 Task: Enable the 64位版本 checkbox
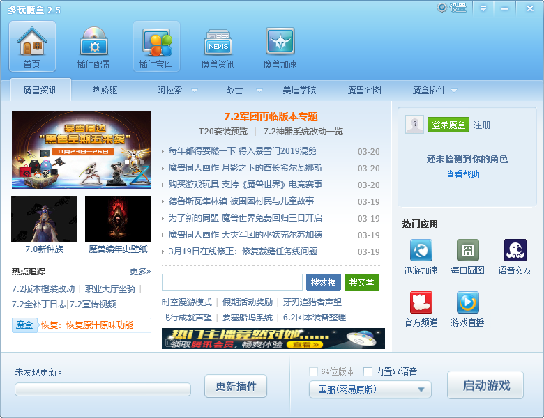point(313,371)
